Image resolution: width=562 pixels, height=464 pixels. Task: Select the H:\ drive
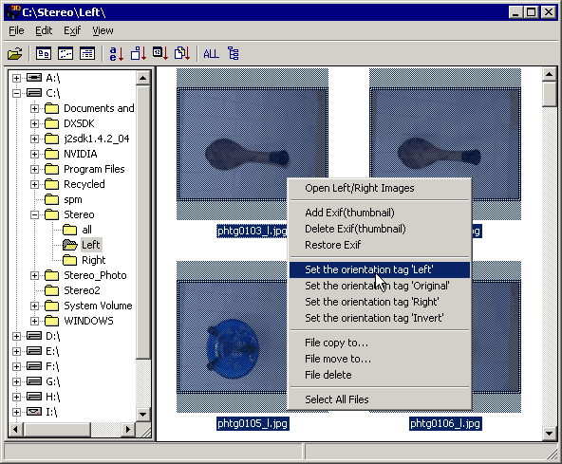(53, 397)
